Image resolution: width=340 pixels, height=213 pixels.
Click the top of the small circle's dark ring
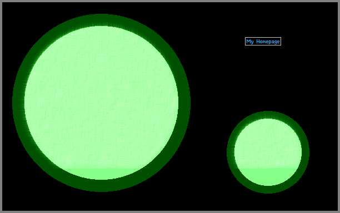pos(268,115)
